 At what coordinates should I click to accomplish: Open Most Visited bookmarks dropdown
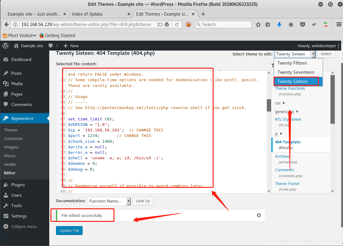[19, 36]
